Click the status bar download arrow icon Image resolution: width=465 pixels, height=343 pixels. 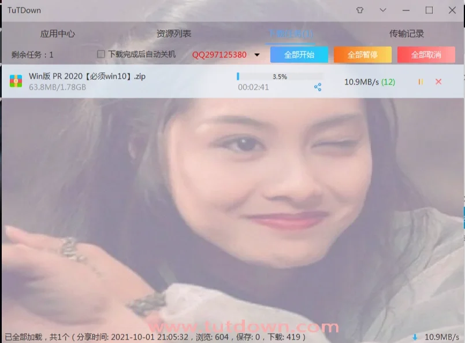pyautogui.click(x=415, y=337)
